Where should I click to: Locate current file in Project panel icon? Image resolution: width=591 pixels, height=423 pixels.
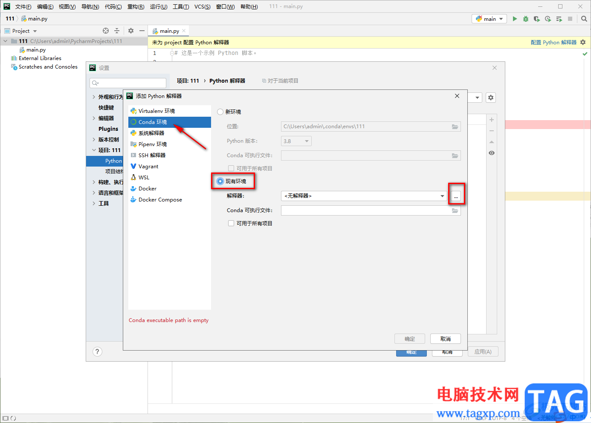[x=106, y=31]
